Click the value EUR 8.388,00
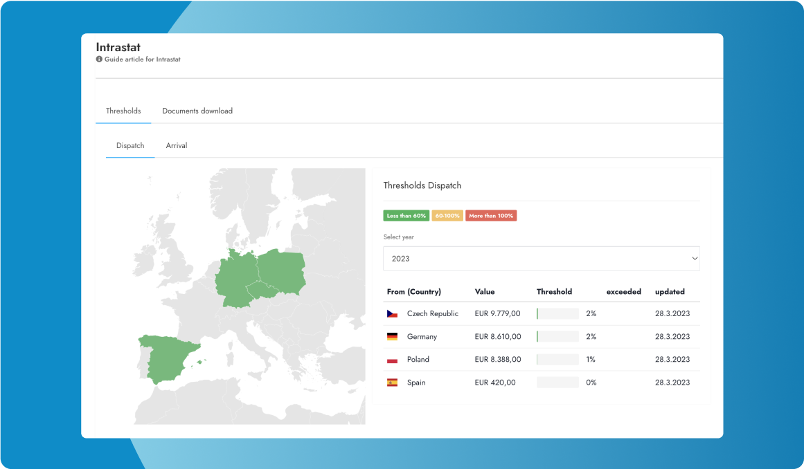 pyautogui.click(x=498, y=360)
